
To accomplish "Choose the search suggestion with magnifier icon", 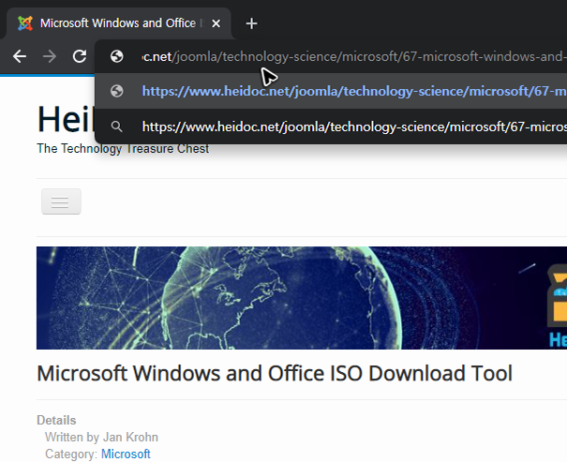I will point(331,127).
